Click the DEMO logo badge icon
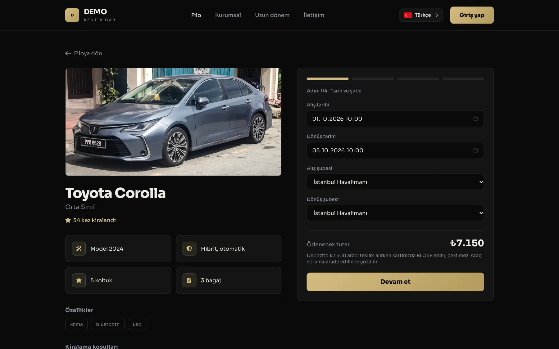 (x=72, y=15)
